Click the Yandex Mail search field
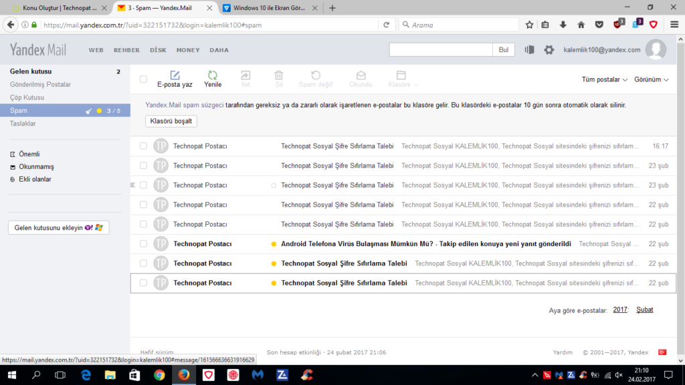 click(x=441, y=49)
